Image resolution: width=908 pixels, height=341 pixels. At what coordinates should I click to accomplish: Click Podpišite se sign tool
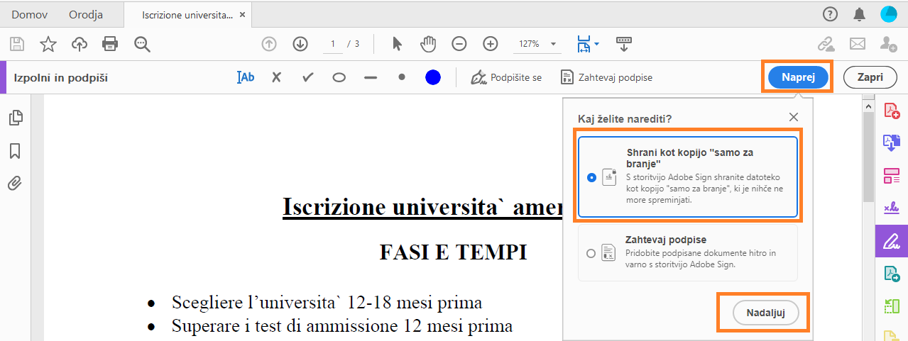(x=506, y=77)
